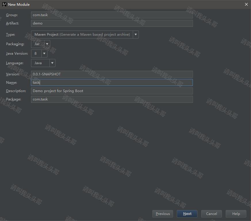Edit the Version field 0.0.1-SNAPSHOT
The width and height of the screenshot is (251, 221).
(112, 74)
